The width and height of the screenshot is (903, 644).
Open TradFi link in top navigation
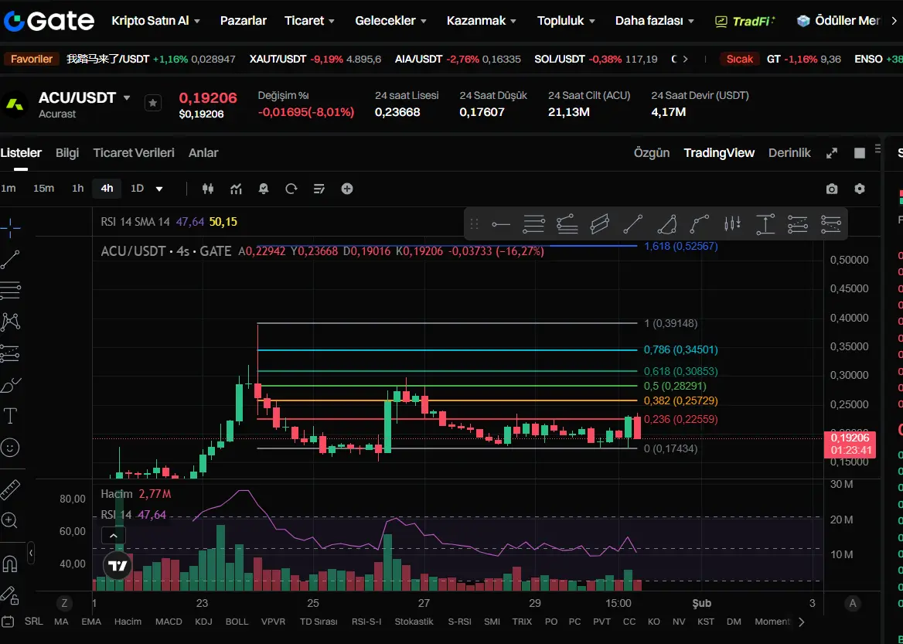[745, 22]
